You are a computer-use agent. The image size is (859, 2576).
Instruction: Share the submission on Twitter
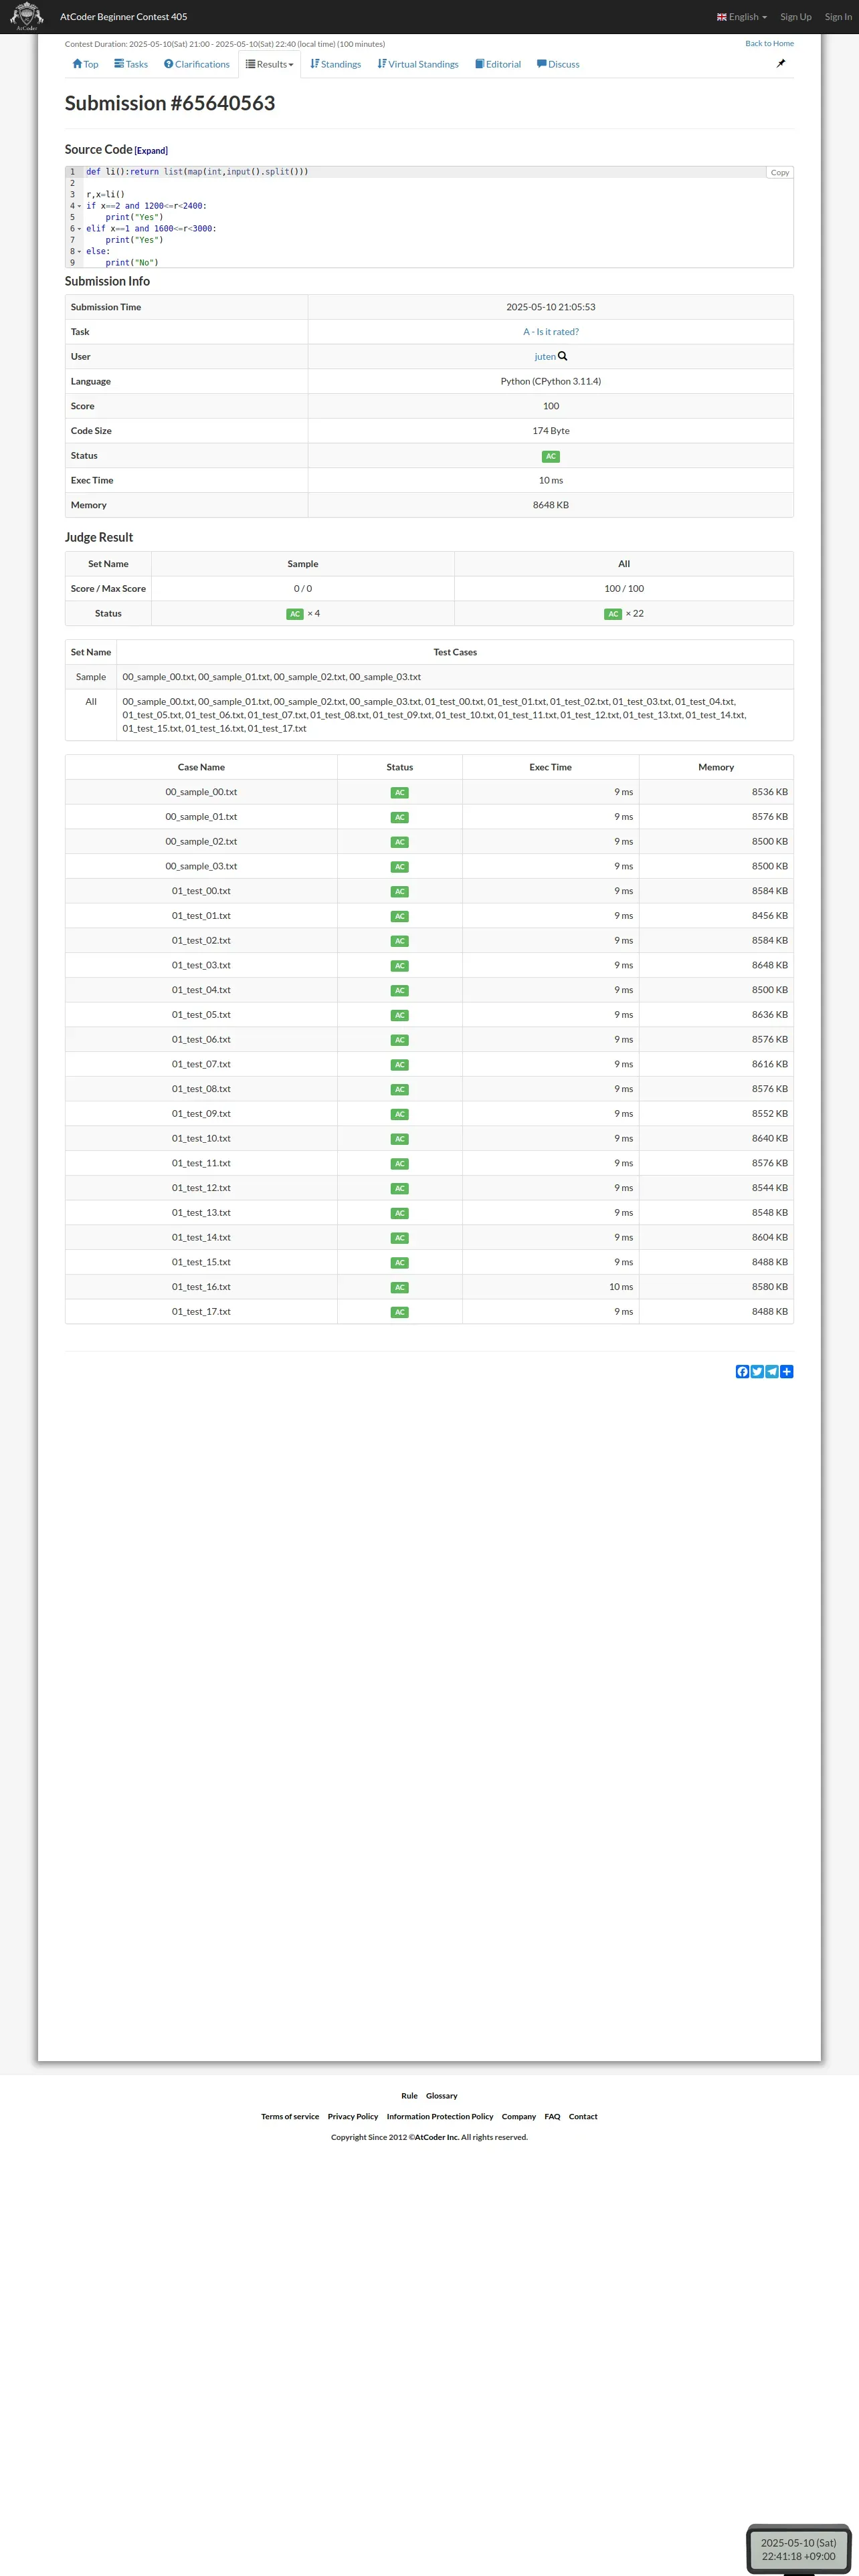pyautogui.click(x=757, y=1371)
